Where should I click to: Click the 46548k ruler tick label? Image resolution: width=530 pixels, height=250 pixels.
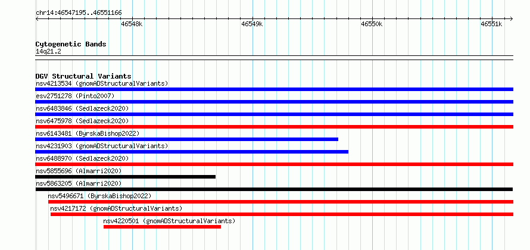(x=132, y=24)
